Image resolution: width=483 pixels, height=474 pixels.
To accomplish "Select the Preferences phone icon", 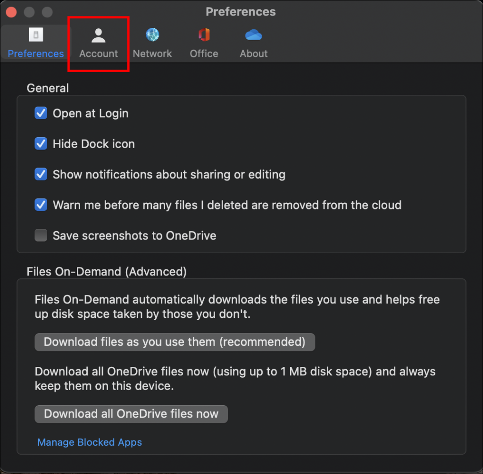I will point(35,34).
